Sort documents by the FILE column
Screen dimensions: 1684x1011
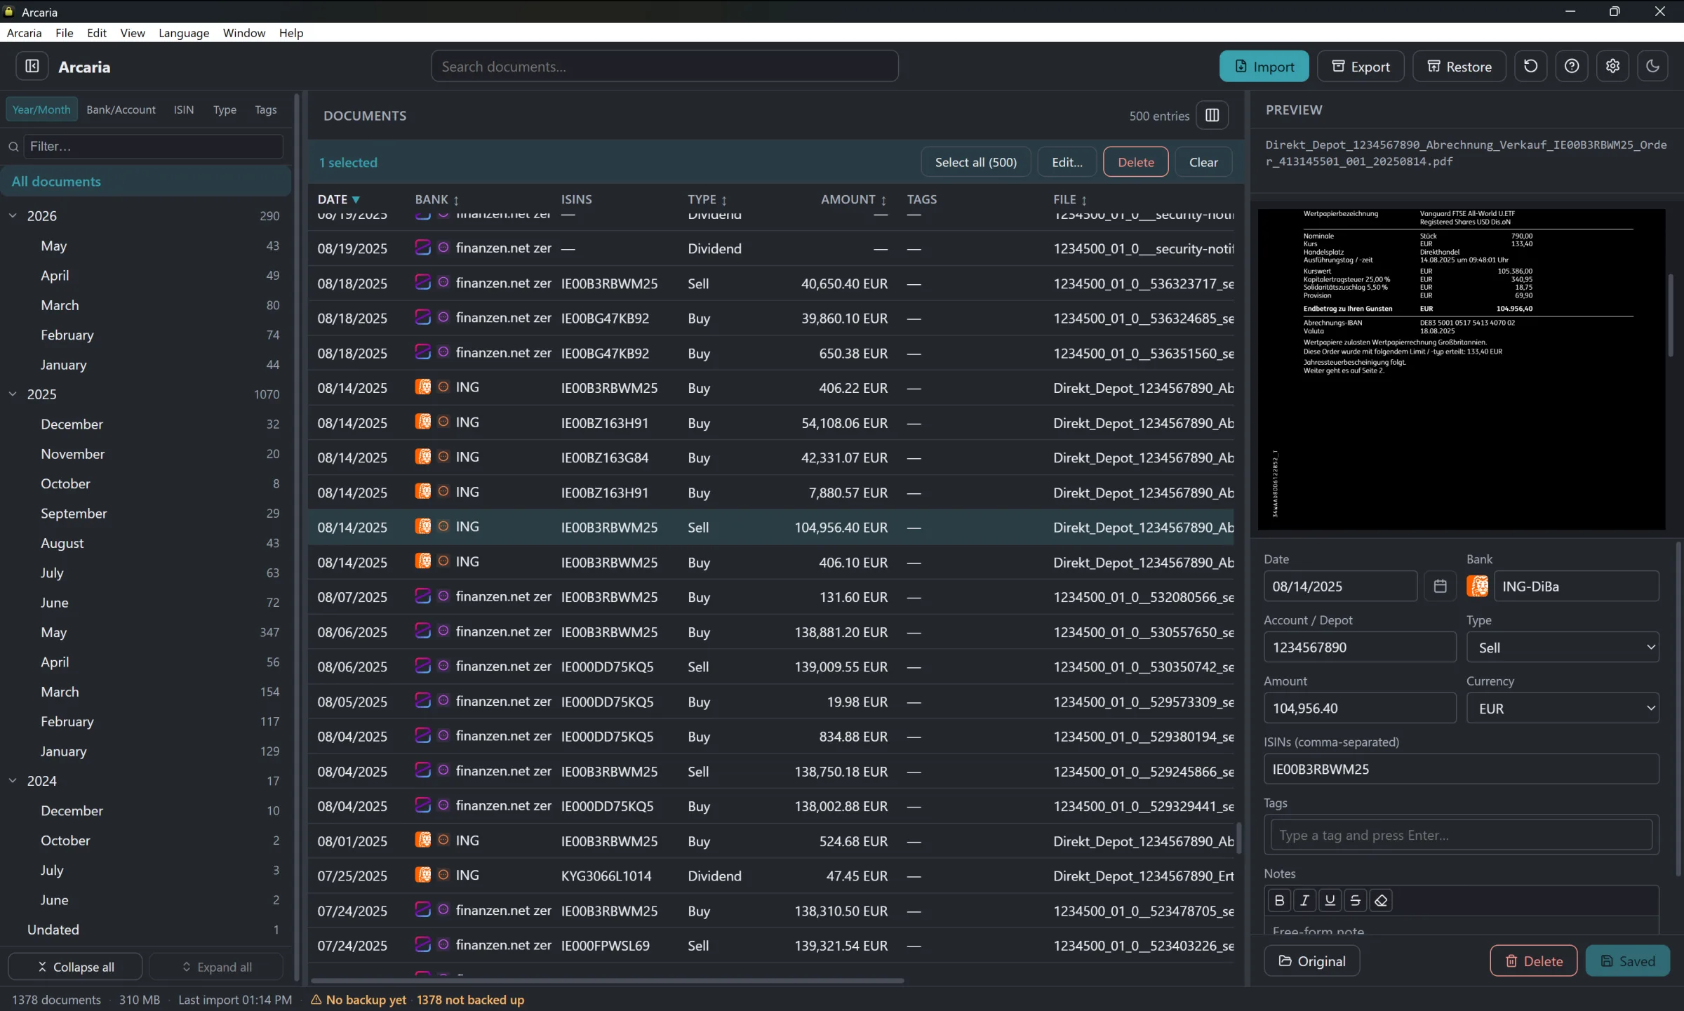[x=1070, y=200]
